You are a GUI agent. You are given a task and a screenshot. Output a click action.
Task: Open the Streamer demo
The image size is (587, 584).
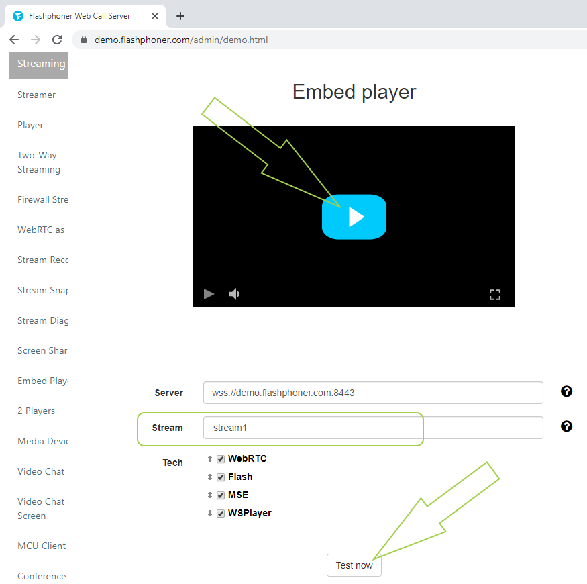click(37, 95)
